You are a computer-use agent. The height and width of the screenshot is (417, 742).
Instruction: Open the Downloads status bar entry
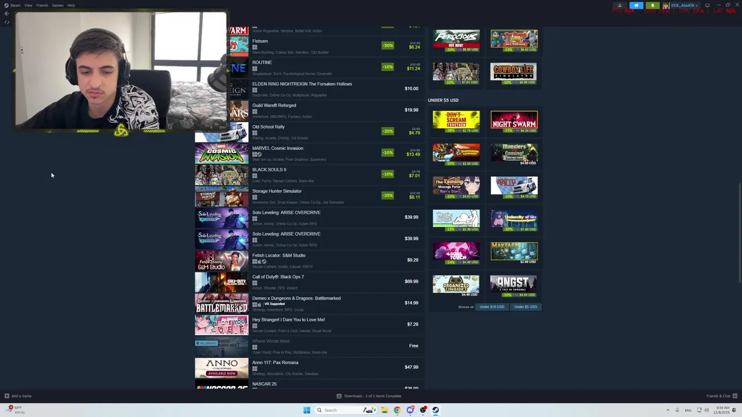(x=369, y=396)
